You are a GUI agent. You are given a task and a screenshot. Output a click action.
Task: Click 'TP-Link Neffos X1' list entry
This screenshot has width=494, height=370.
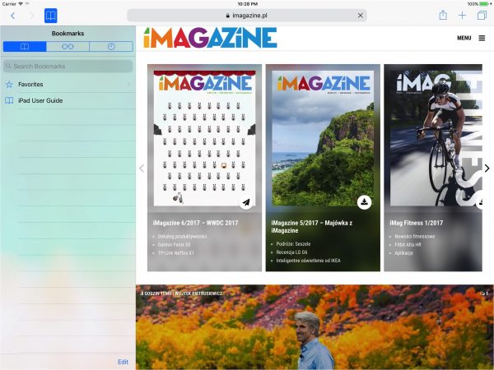(x=176, y=252)
